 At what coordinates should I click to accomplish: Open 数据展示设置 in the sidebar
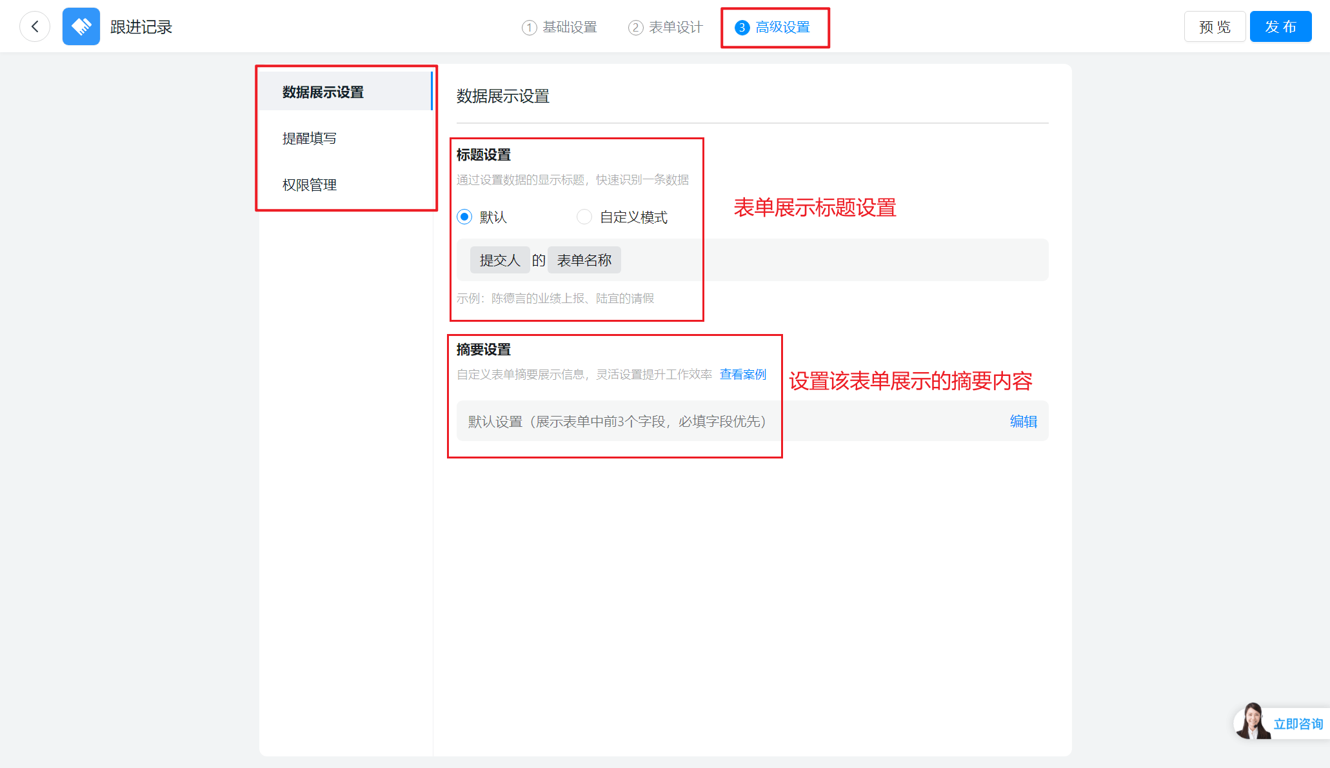(x=323, y=92)
